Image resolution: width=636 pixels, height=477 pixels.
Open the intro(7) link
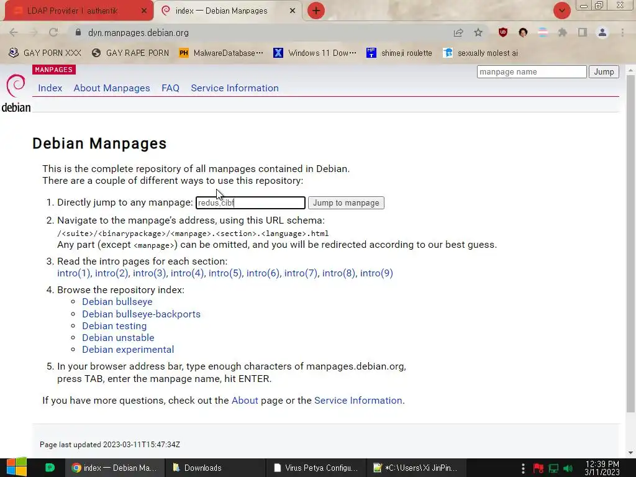[x=301, y=273]
